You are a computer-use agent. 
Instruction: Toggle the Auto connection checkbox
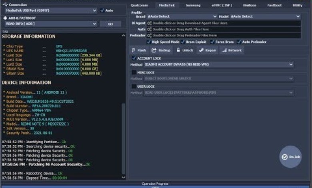pos(102,10)
